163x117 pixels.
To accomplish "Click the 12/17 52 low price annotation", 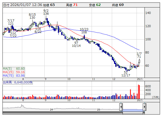I will click(126, 74).
